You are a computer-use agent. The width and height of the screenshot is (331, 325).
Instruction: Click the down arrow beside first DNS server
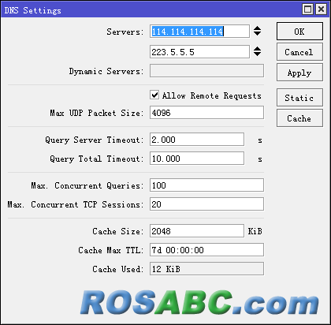pyautogui.click(x=257, y=34)
